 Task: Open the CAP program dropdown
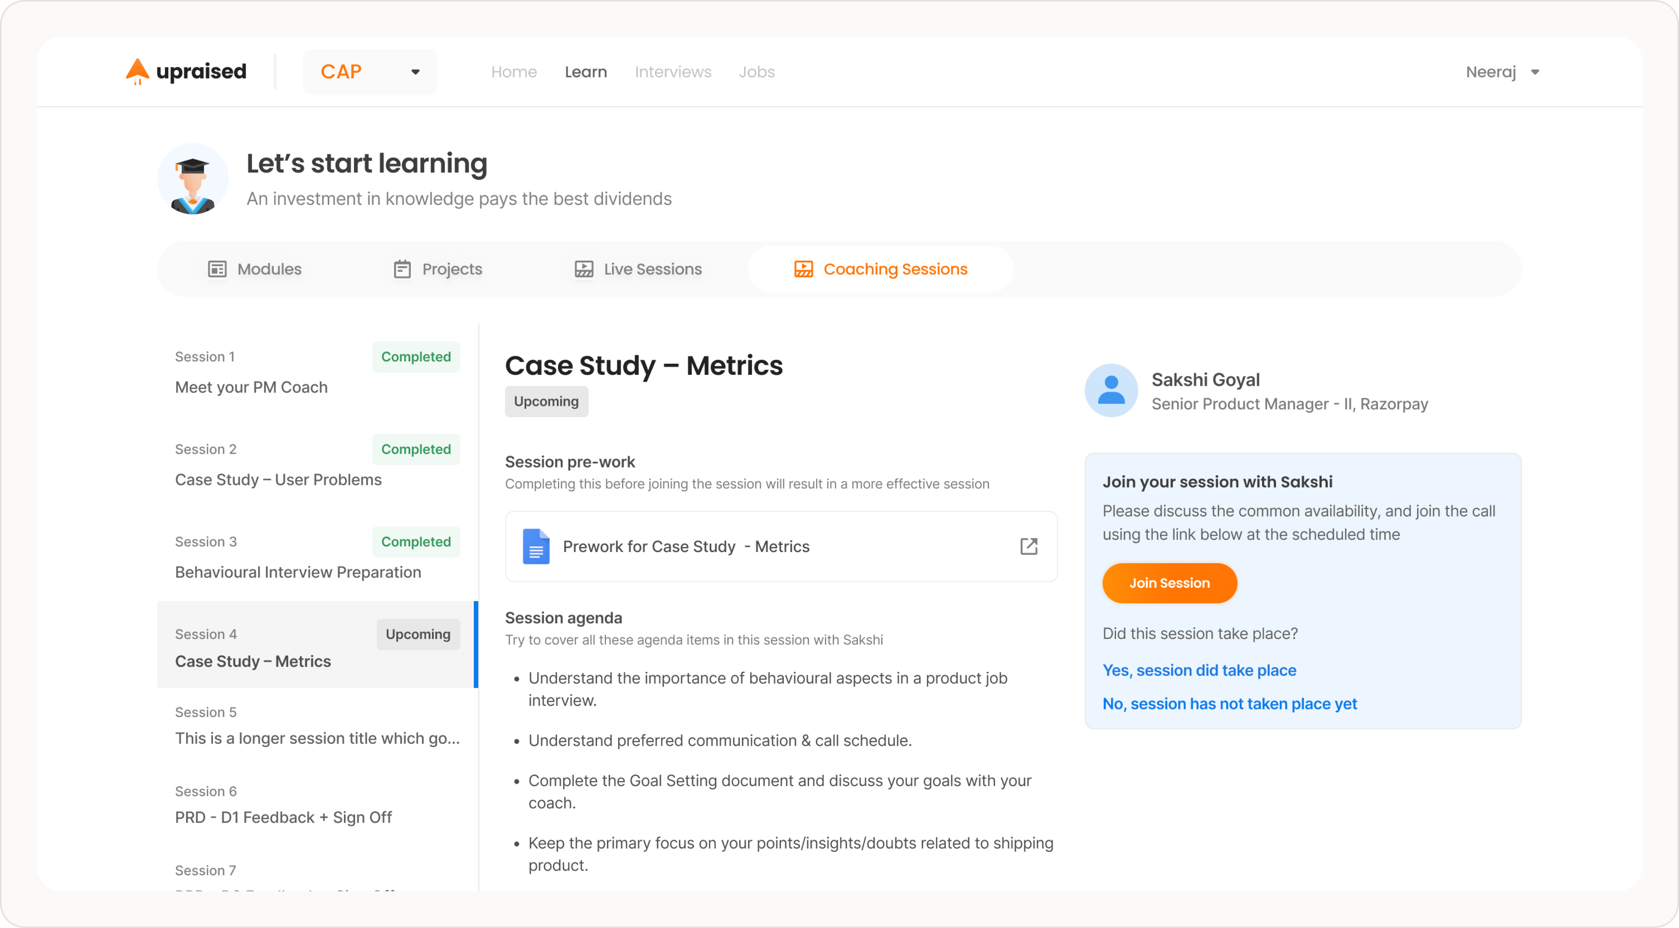pyautogui.click(x=370, y=72)
